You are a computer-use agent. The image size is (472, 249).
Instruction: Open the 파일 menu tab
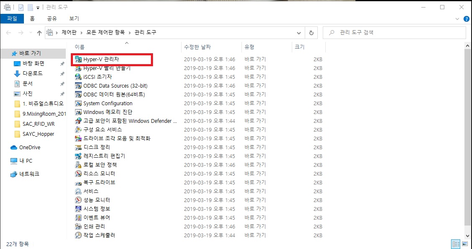[x=12, y=19]
